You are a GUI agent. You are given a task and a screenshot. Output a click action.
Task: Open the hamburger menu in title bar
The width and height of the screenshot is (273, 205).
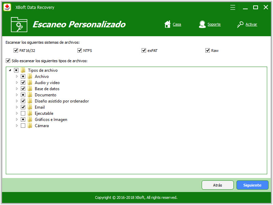coord(233,7)
